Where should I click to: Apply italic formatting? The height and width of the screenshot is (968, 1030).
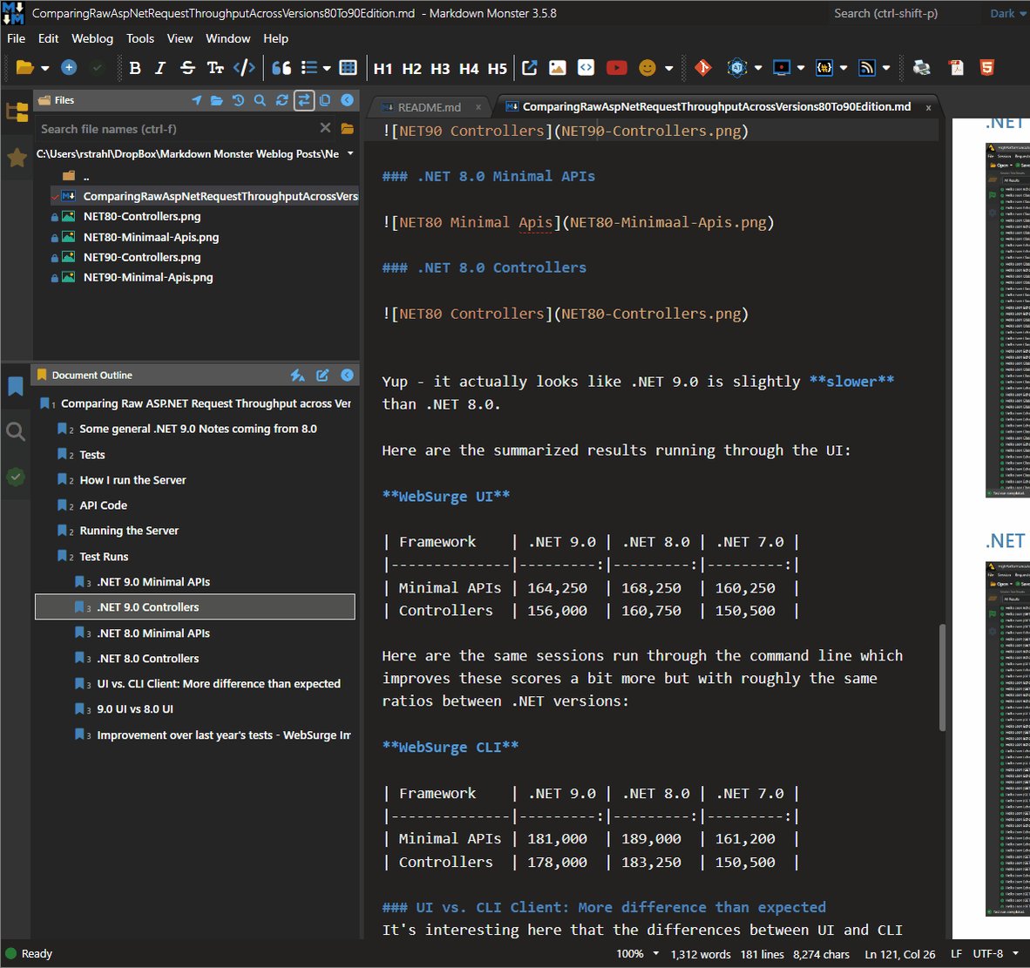[160, 68]
